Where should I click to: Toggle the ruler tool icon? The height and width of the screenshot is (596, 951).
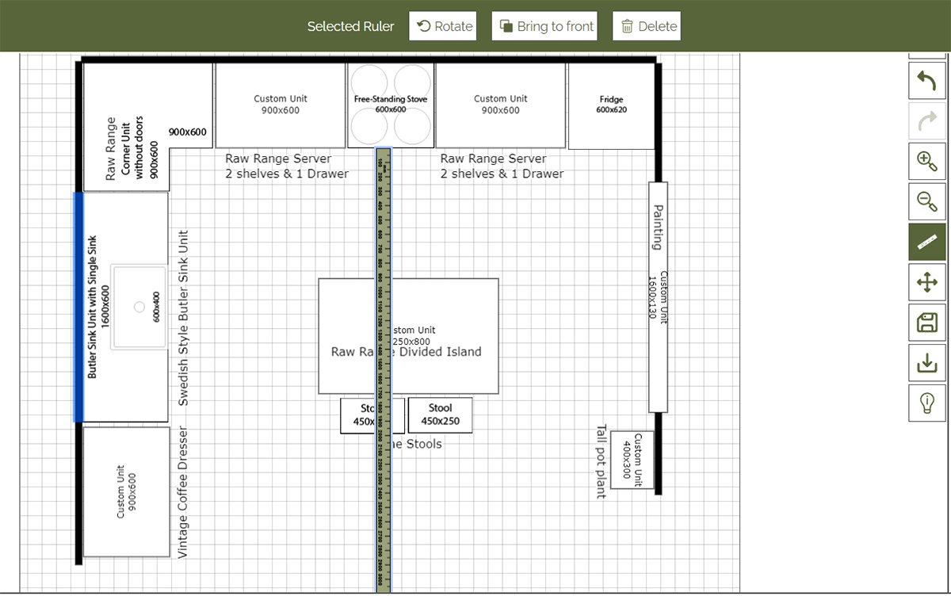(926, 242)
